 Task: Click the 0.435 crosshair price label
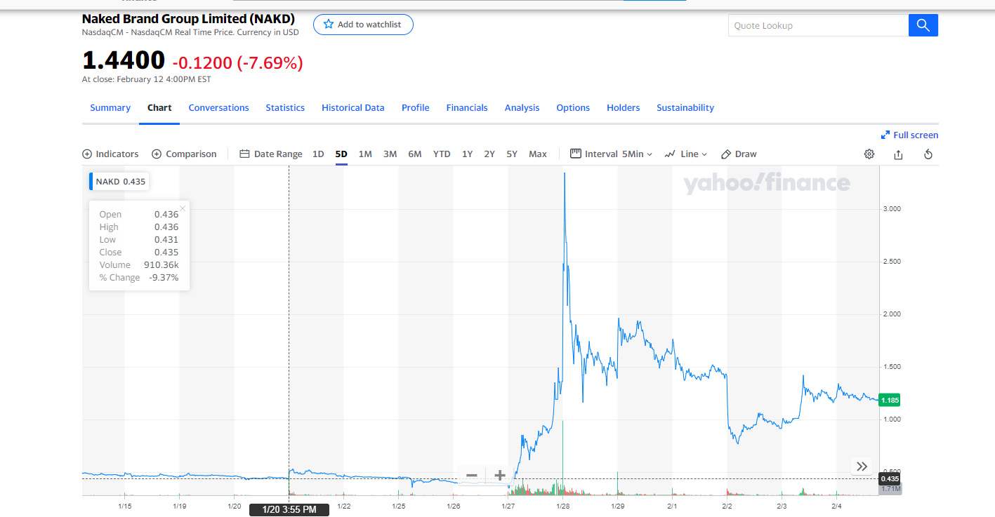coord(890,479)
